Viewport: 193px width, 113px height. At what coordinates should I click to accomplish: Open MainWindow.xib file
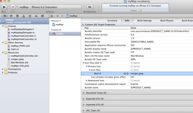tap(19, 63)
